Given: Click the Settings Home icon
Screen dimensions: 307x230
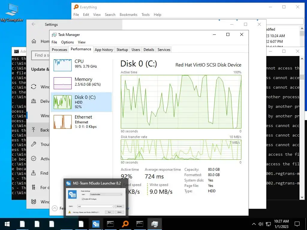Looking at the screenshot, I should point(34,41).
